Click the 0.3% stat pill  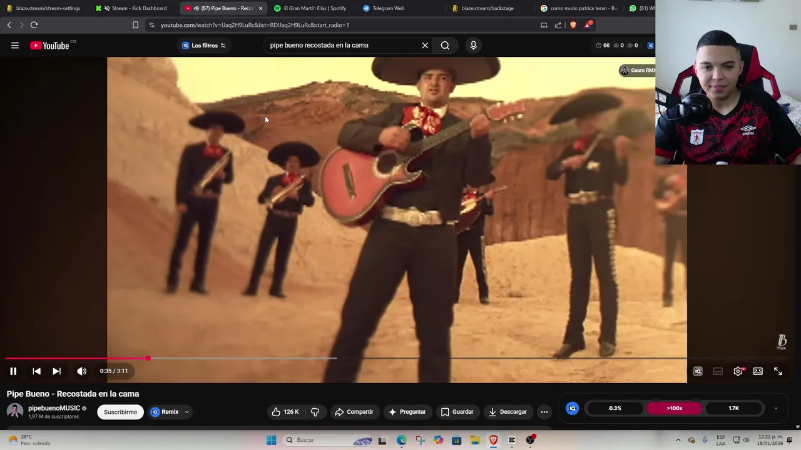click(615, 408)
